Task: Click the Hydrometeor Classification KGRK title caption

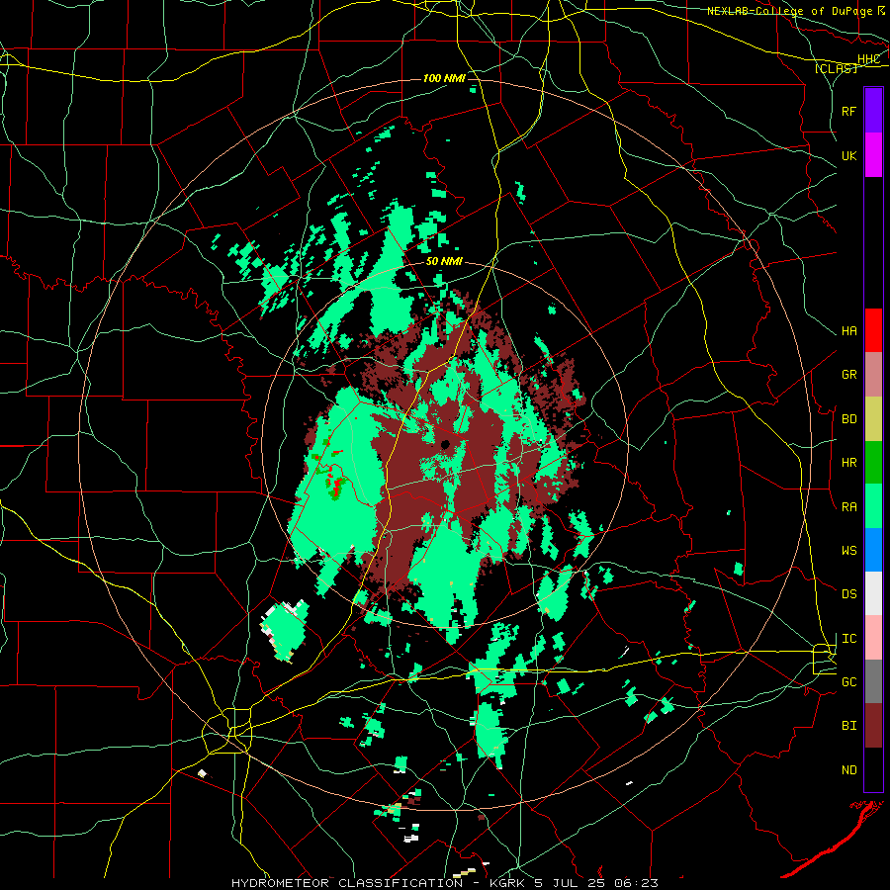Action: point(445,883)
